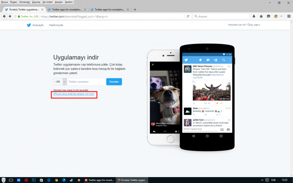
Task: Switch to the second Twitter apps for smartphones tab
Action: [67, 10]
